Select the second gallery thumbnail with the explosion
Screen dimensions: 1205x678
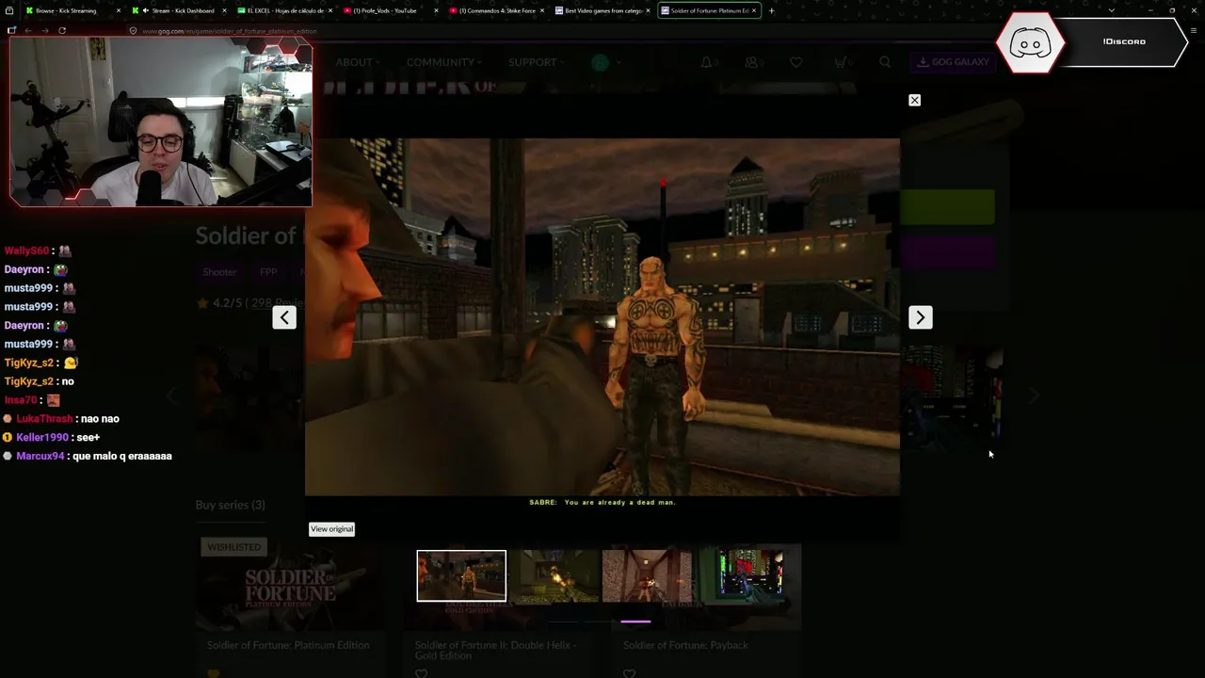(555, 575)
